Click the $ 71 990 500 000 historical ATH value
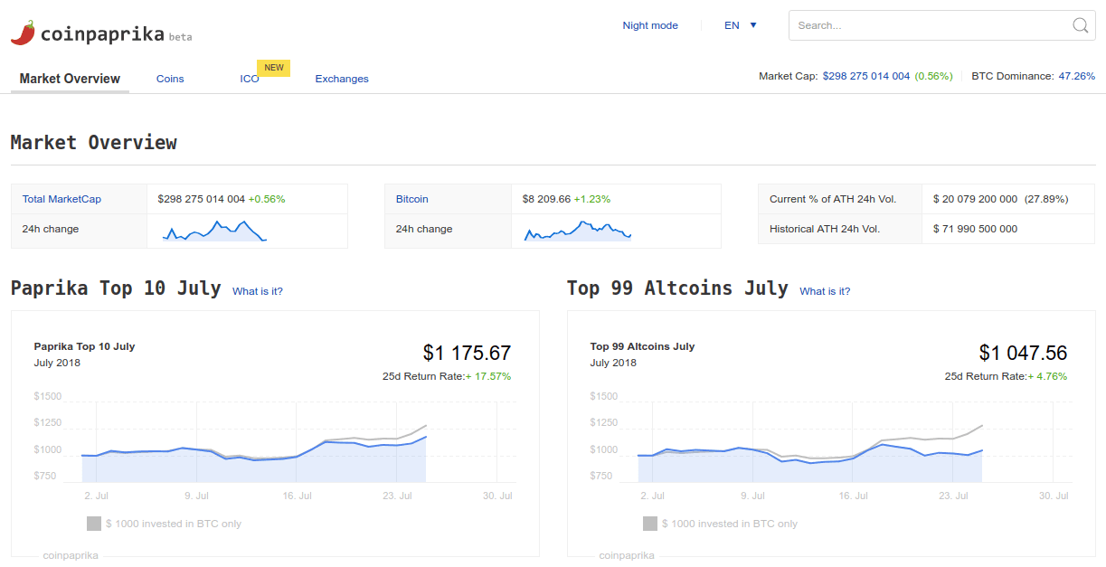Viewport: 1106px width, 567px height. 975,229
